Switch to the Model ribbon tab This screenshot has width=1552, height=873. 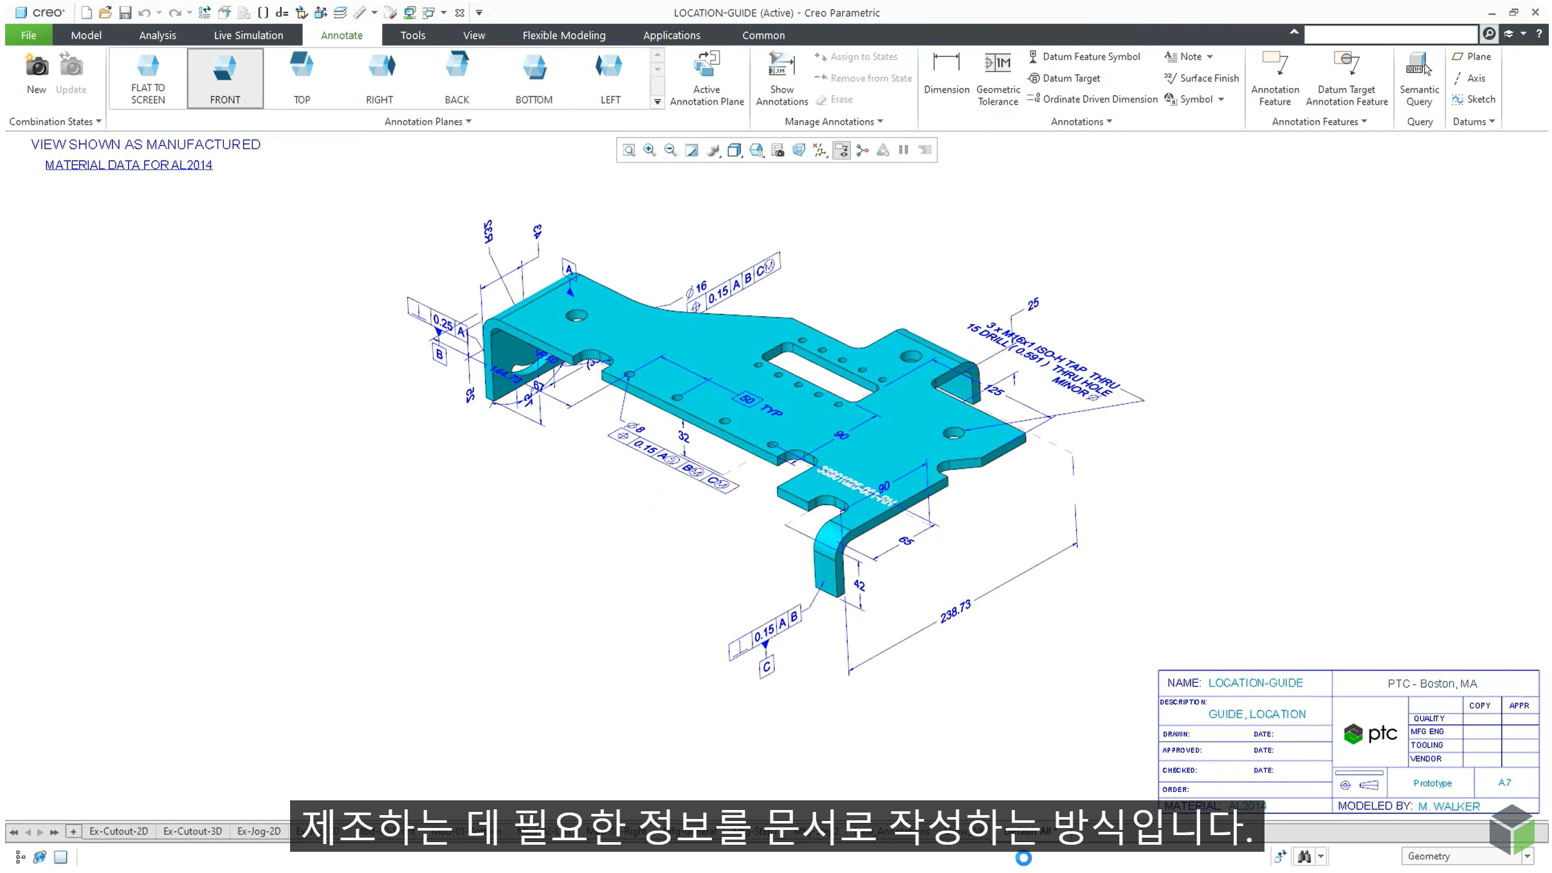click(86, 35)
